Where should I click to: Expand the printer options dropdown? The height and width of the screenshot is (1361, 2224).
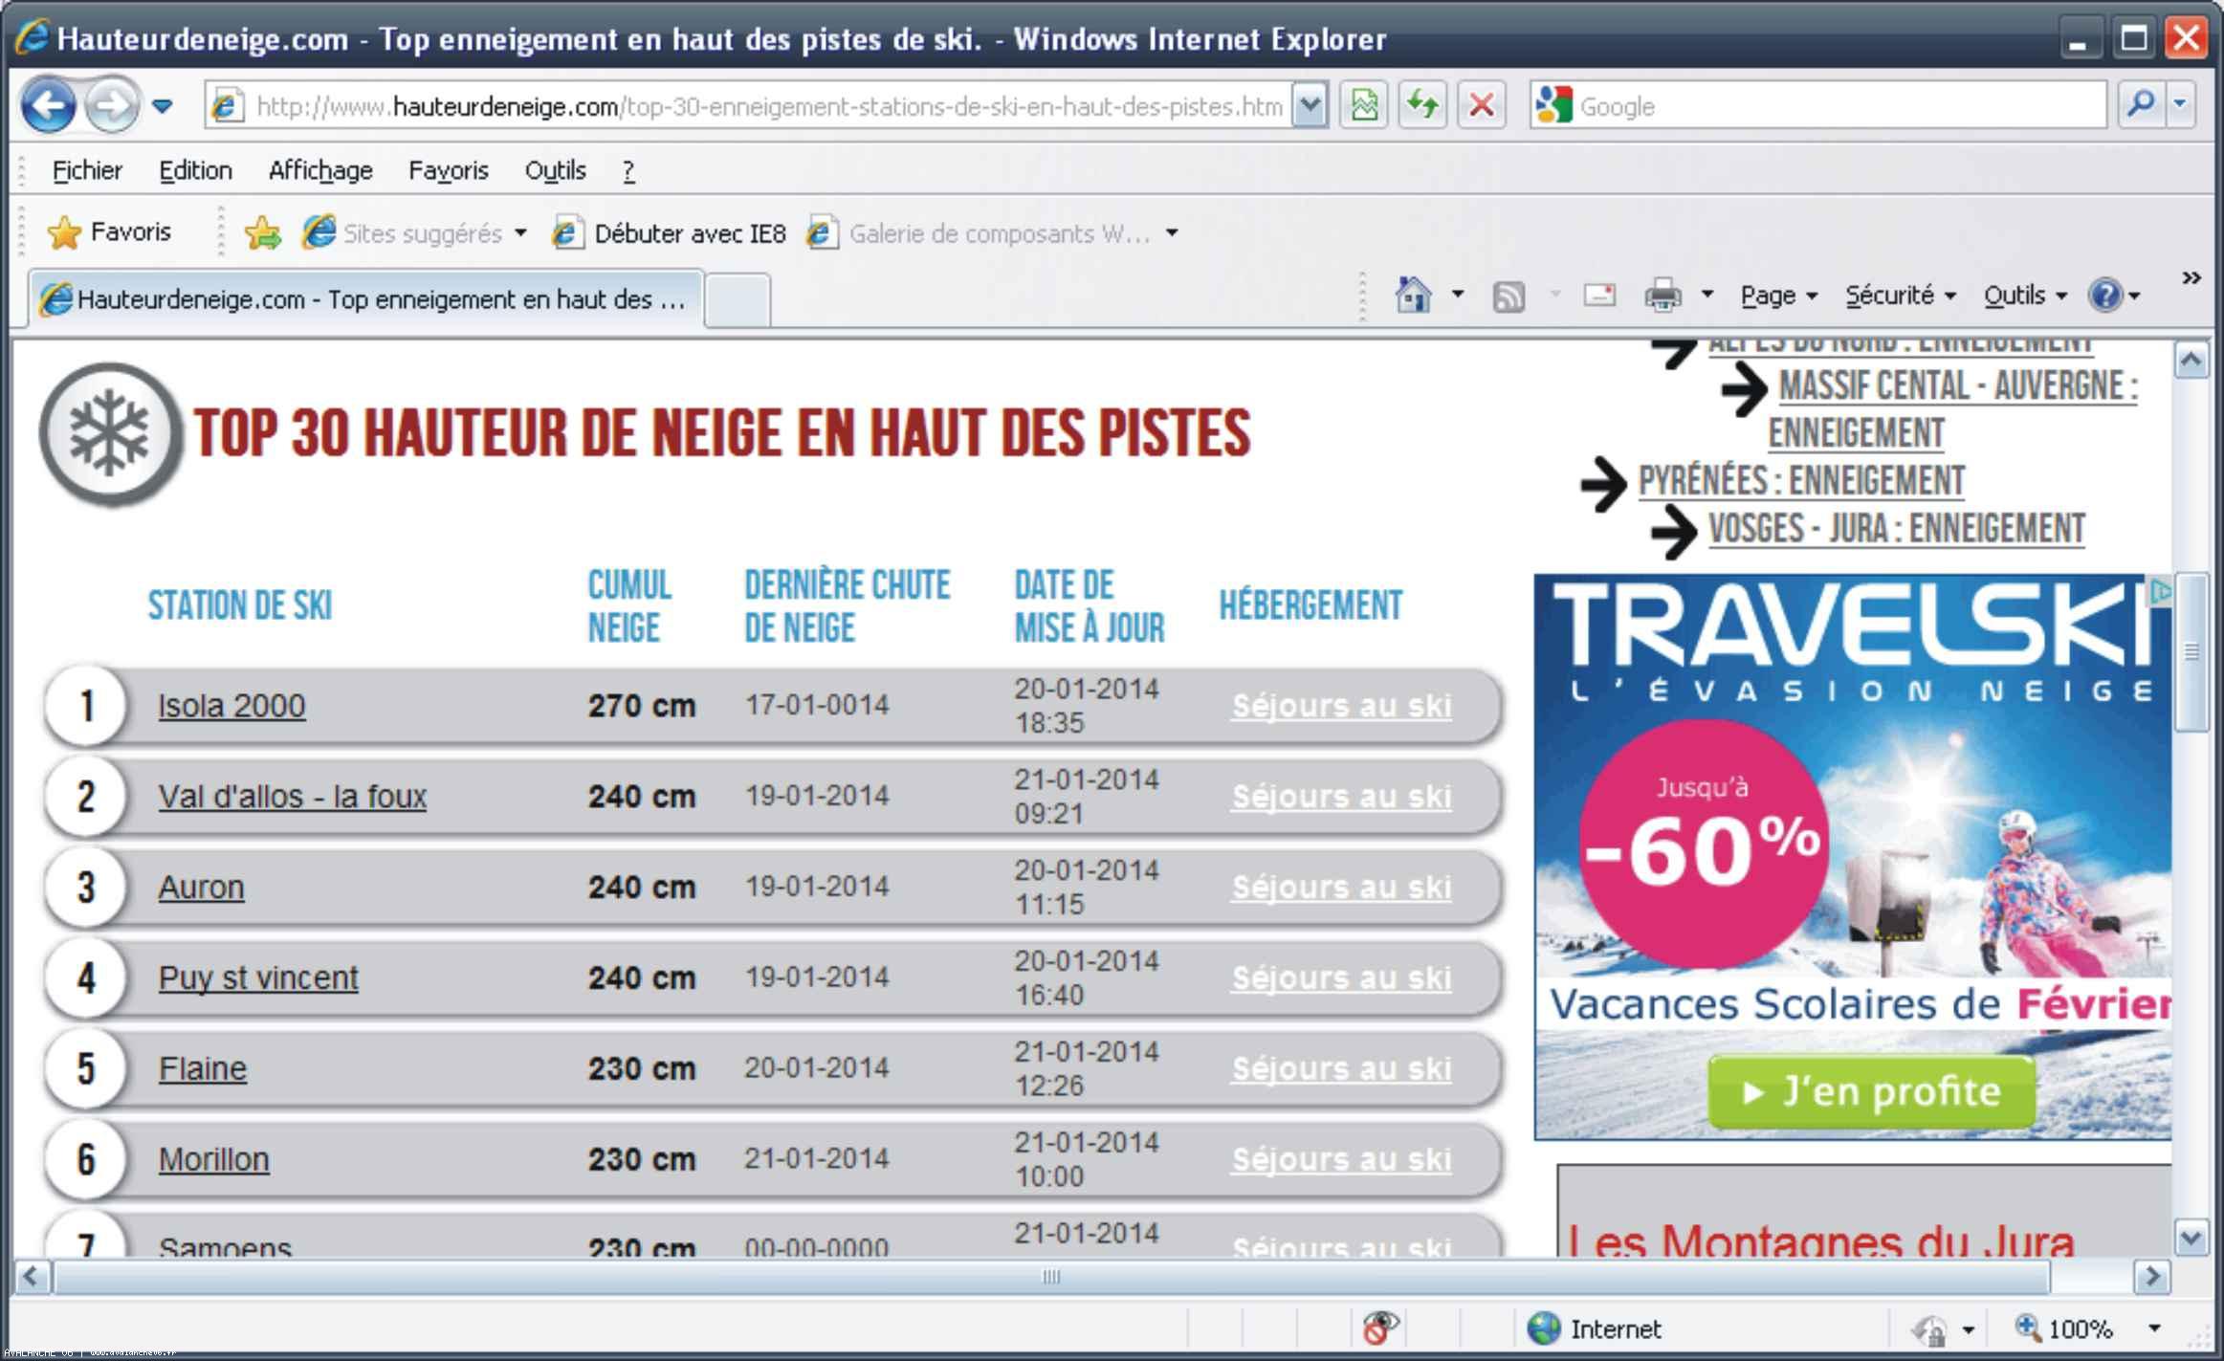click(x=1707, y=294)
